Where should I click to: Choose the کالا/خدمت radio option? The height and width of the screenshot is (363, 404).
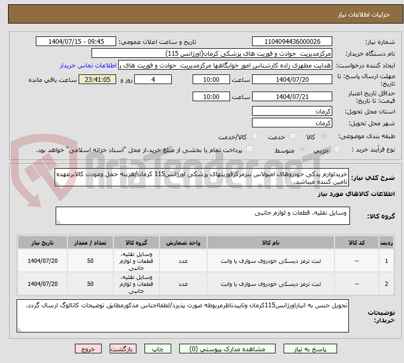tap(255, 137)
